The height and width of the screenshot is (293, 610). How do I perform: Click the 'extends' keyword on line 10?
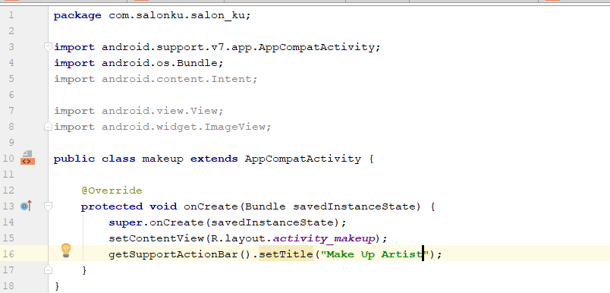tap(214, 159)
